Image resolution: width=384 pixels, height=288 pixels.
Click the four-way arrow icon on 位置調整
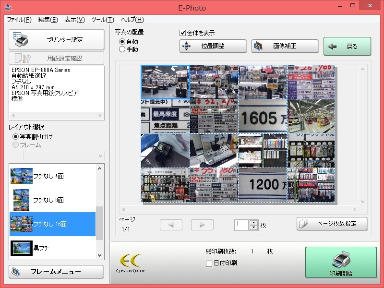tap(186, 46)
